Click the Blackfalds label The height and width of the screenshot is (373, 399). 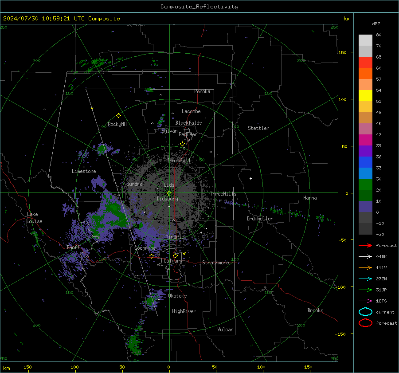(x=188, y=123)
